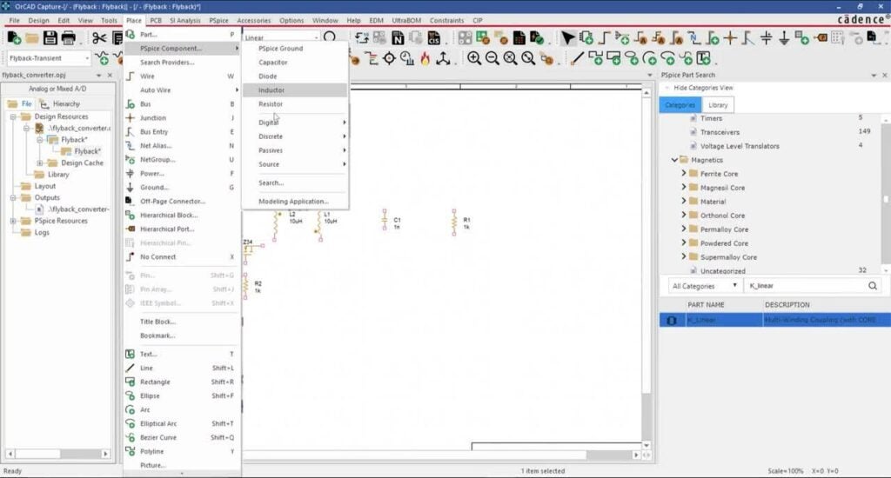891x478 pixels.
Task: Expand the Orthonol Core folder
Action: (x=684, y=216)
